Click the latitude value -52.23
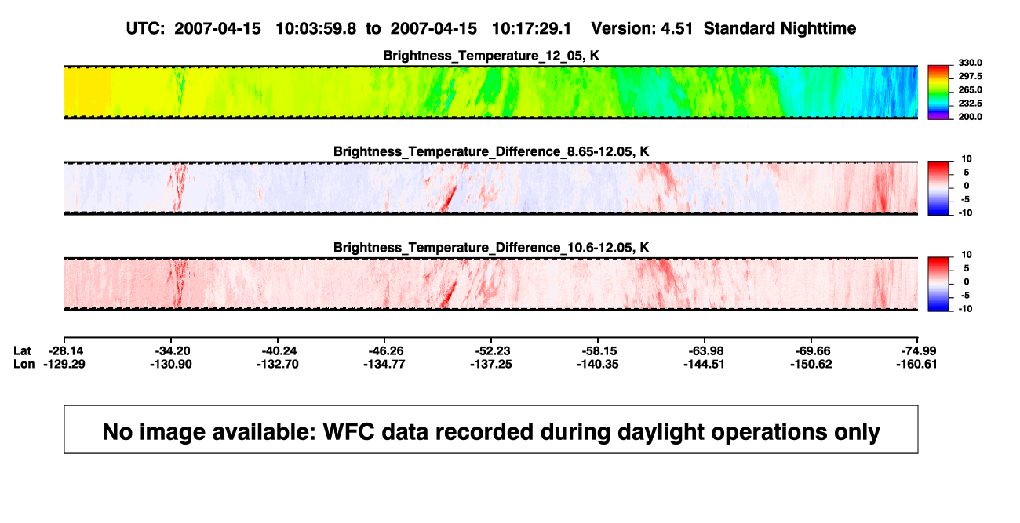This screenshot has width=1020, height=523. (x=492, y=350)
